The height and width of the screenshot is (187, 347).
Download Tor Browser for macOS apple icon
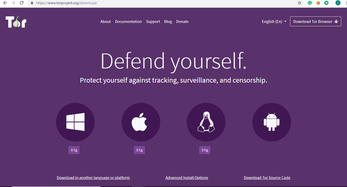click(x=141, y=122)
